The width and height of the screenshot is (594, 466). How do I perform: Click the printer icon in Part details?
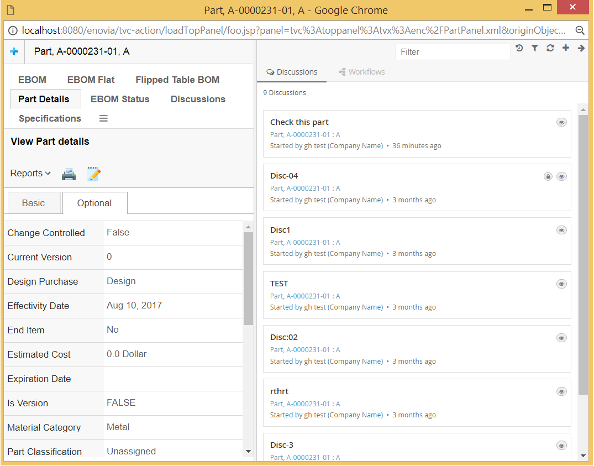tap(69, 174)
